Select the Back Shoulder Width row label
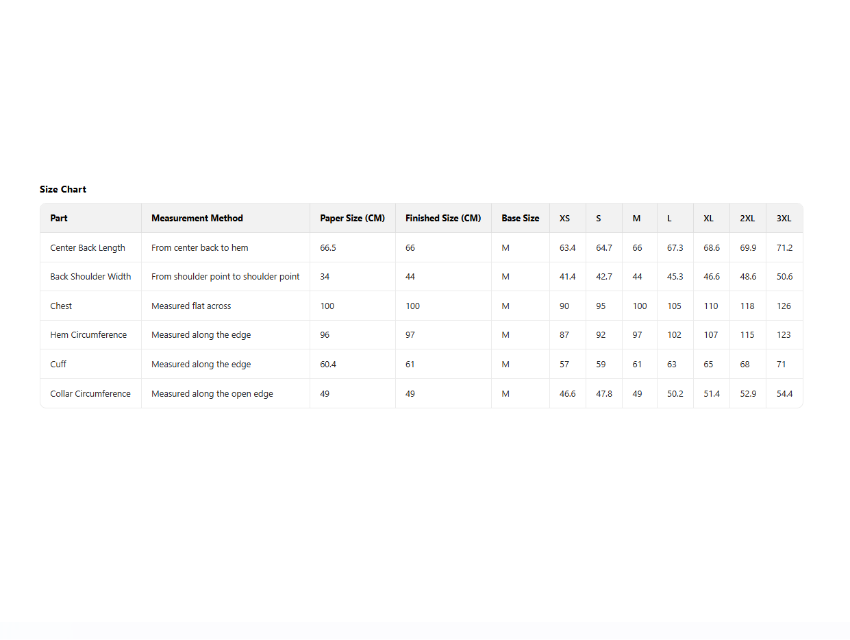Screen dimensions: 850x640 click(90, 277)
